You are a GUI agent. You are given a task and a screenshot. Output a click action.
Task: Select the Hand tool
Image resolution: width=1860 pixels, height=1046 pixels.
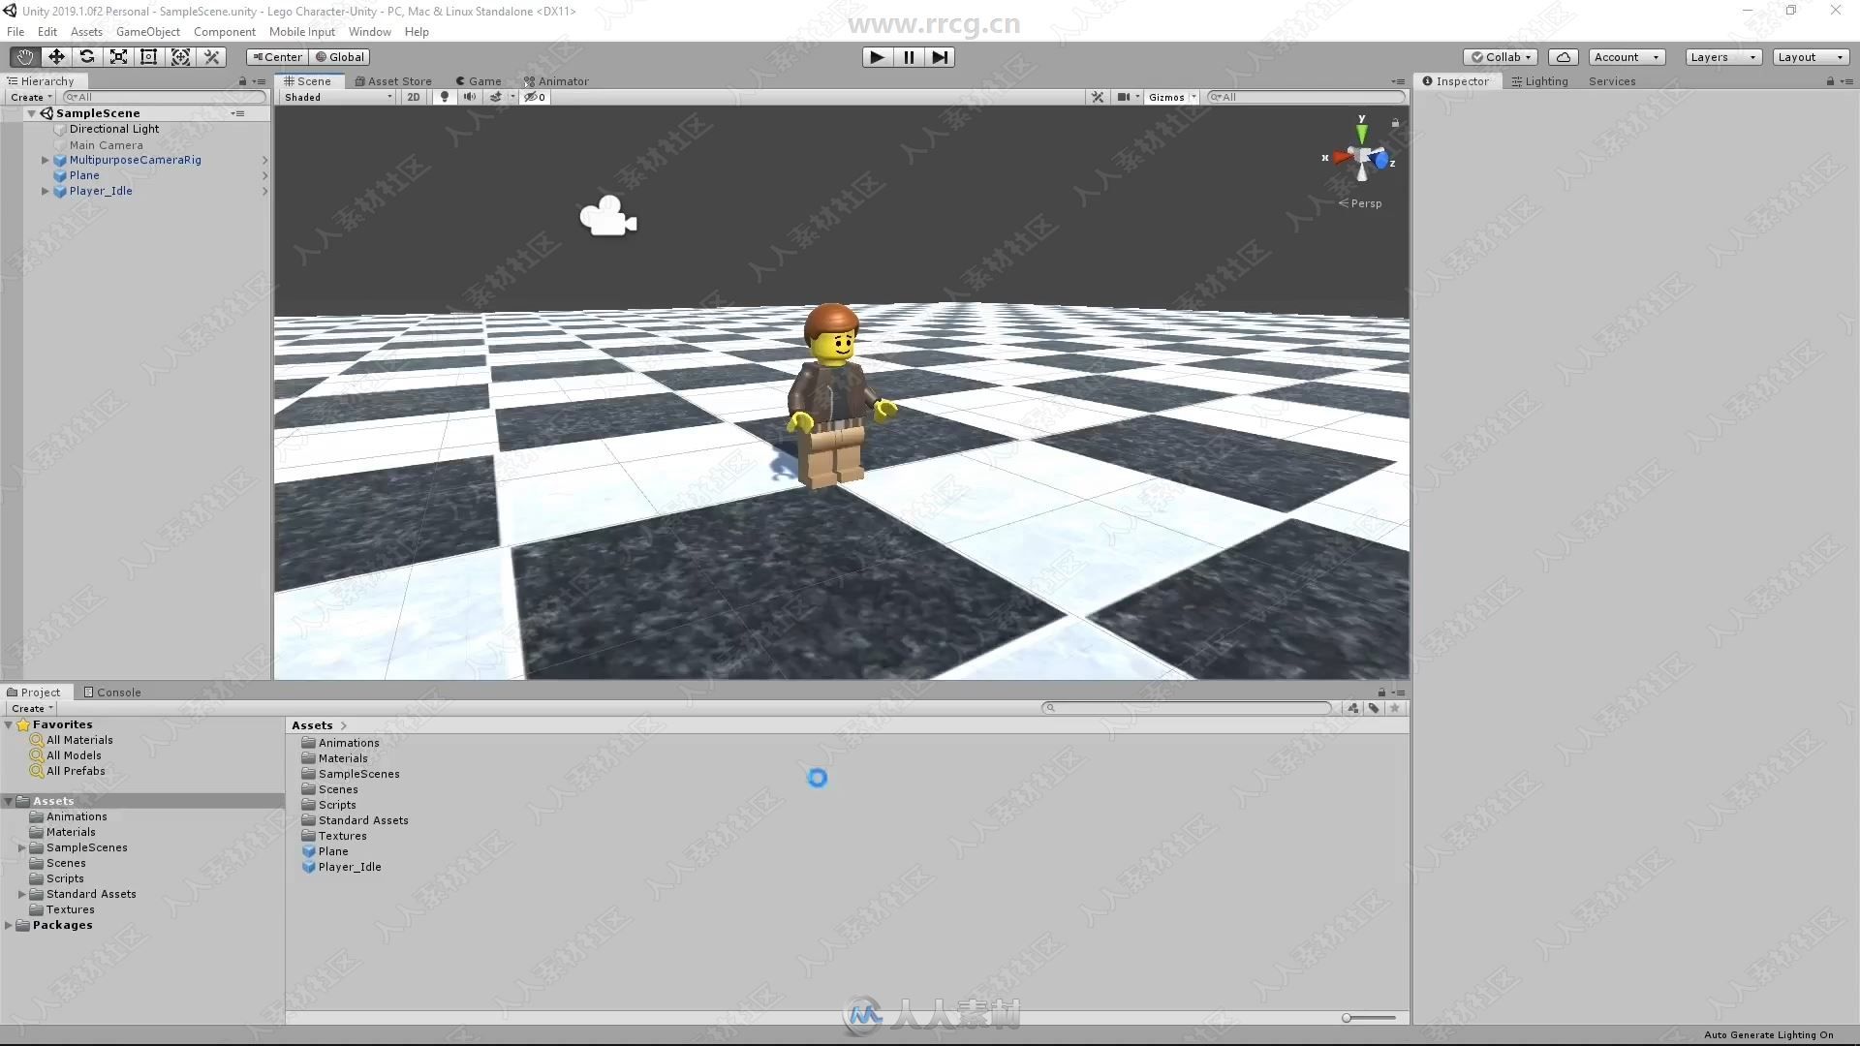click(24, 57)
